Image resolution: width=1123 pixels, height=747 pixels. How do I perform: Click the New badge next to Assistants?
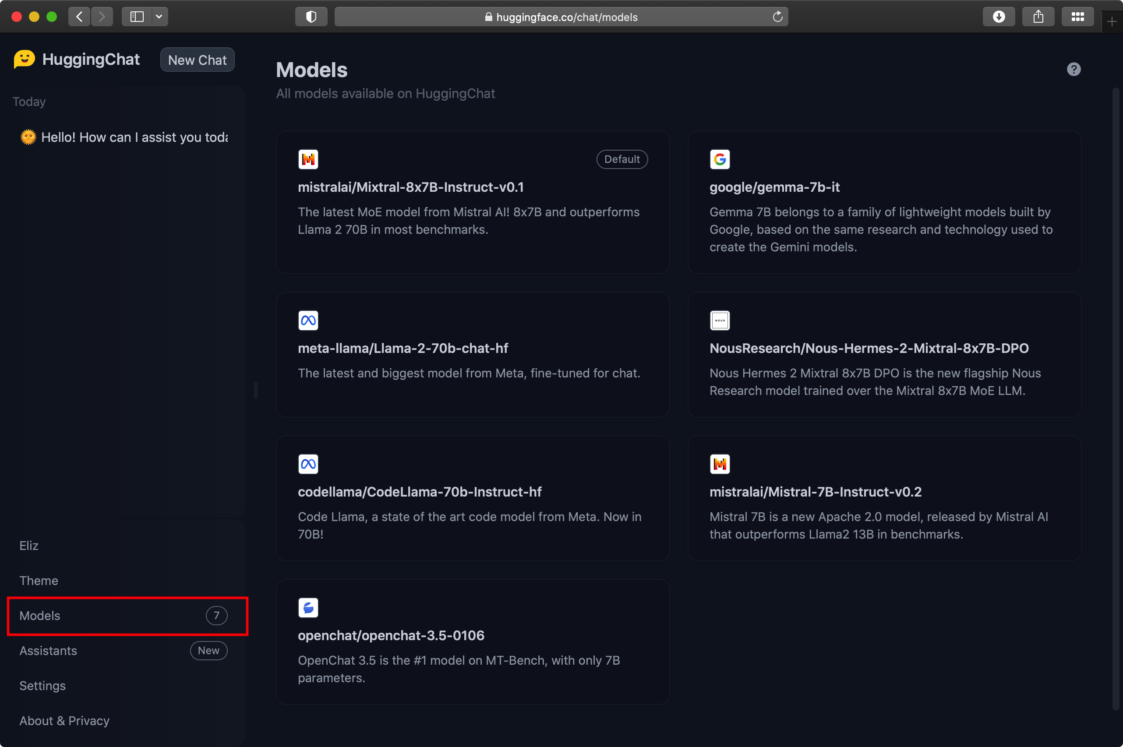(208, 651)
